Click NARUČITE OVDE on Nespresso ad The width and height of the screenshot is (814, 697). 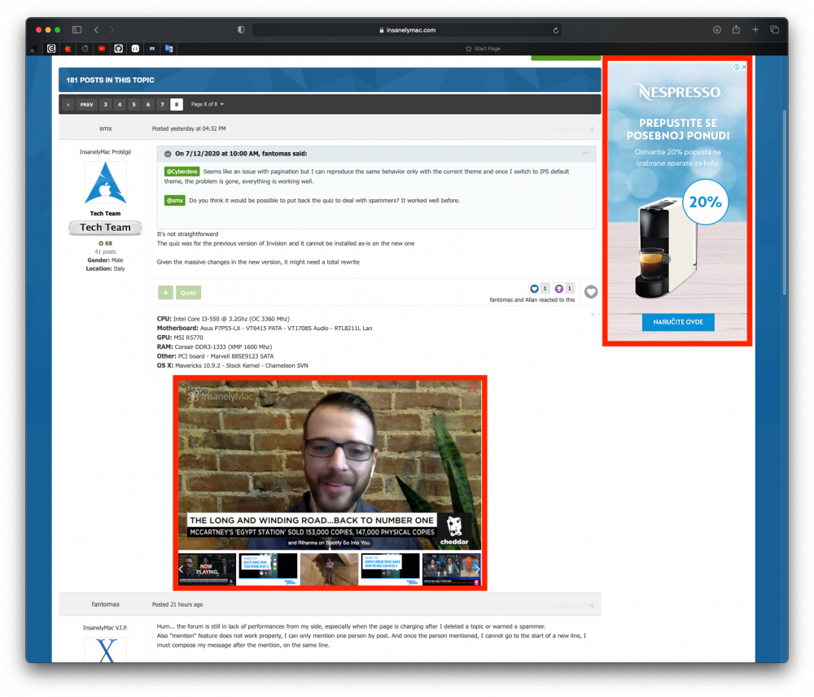pyautogui.click(x=678, y=322)
